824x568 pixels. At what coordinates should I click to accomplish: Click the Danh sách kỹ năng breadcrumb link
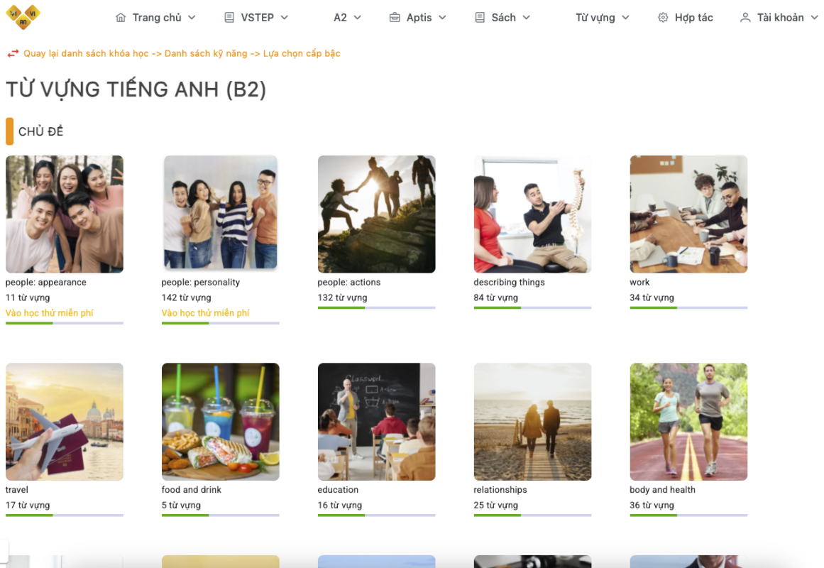tap(206, 53)
